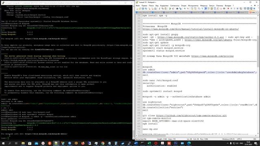
Task: Click the line 'nano my.env'
Action: point(150,129)
